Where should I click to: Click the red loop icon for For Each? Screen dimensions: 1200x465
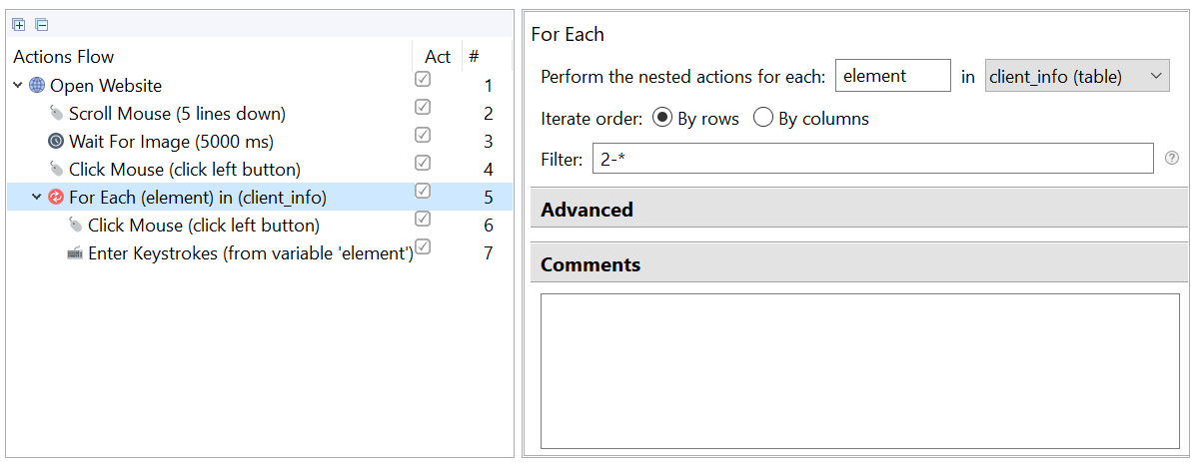click(56, 197)
